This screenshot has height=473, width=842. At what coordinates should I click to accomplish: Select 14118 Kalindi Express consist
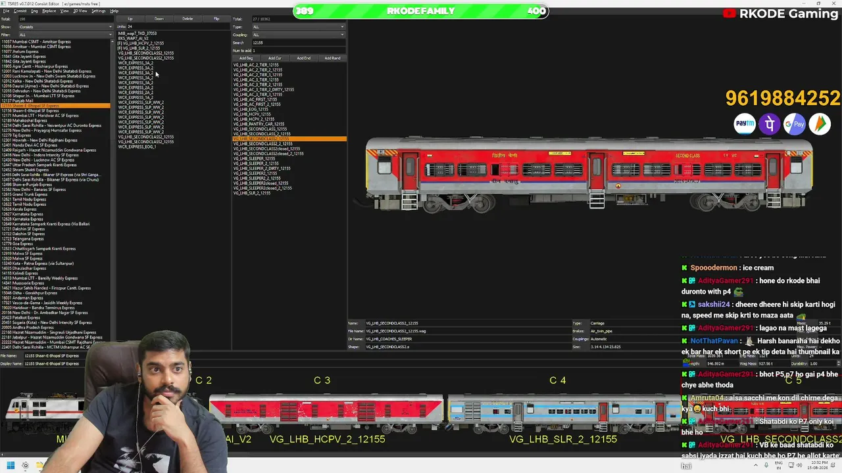click(20, 273)
